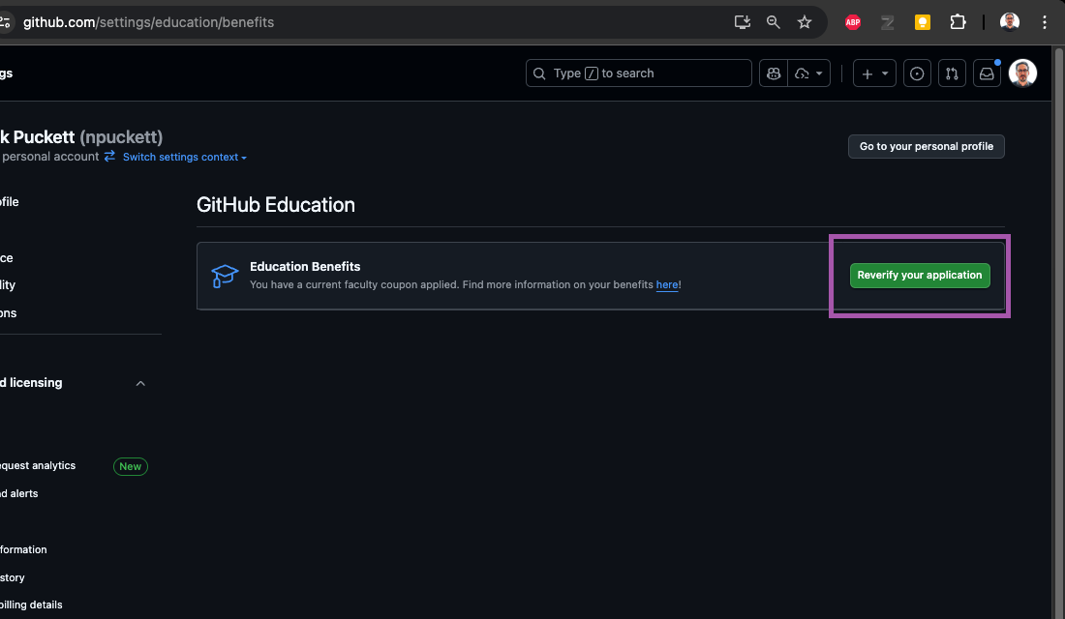Collapse the licensing section chevron

coord(140,383)
